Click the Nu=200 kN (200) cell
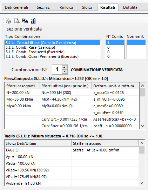The height and width of the screenshot is (190, 148). coord(66,93)
